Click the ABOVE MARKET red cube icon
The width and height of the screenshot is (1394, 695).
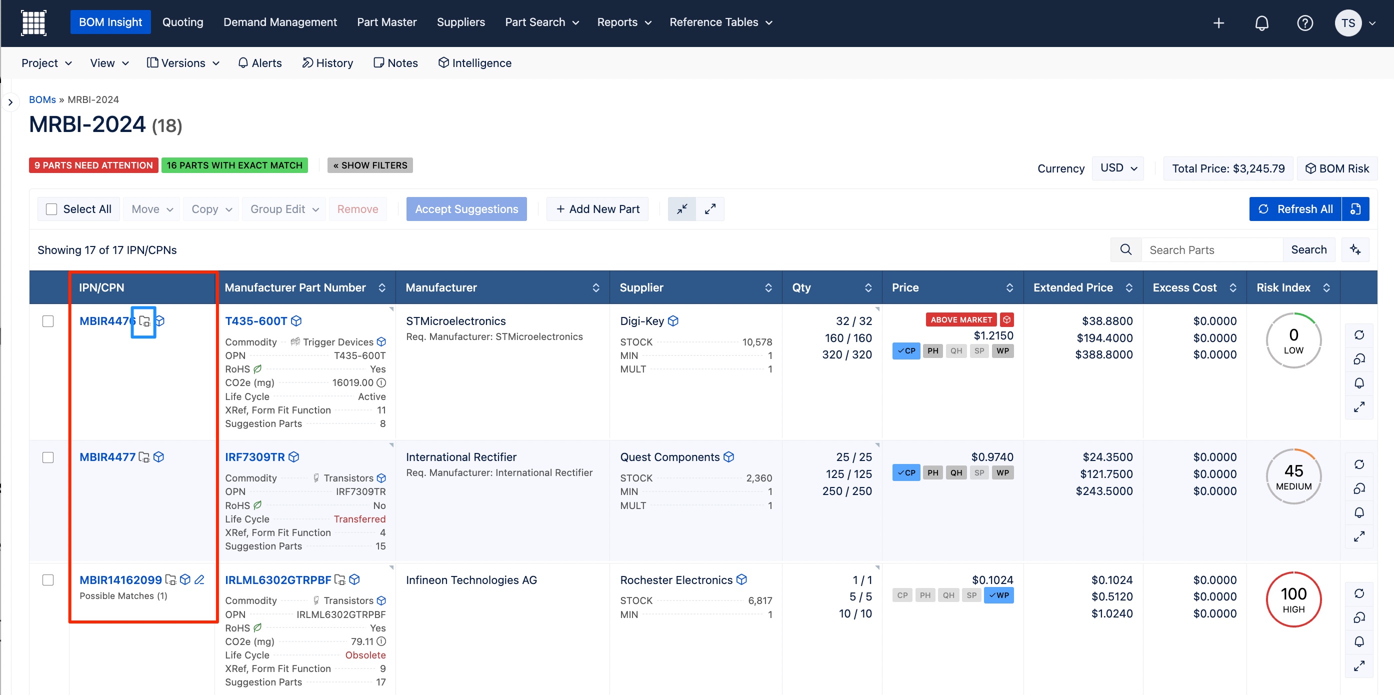1006,319
